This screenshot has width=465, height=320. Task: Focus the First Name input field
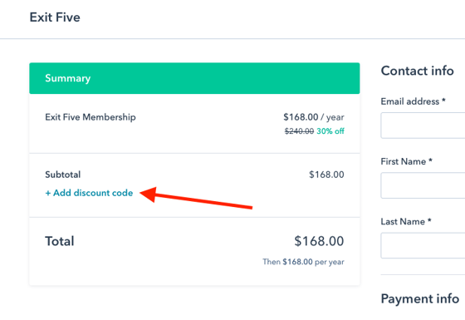[423, 185]
